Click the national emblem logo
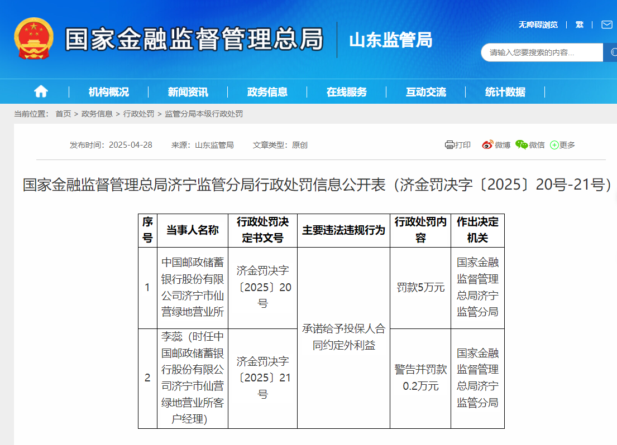 coord(34,38)
